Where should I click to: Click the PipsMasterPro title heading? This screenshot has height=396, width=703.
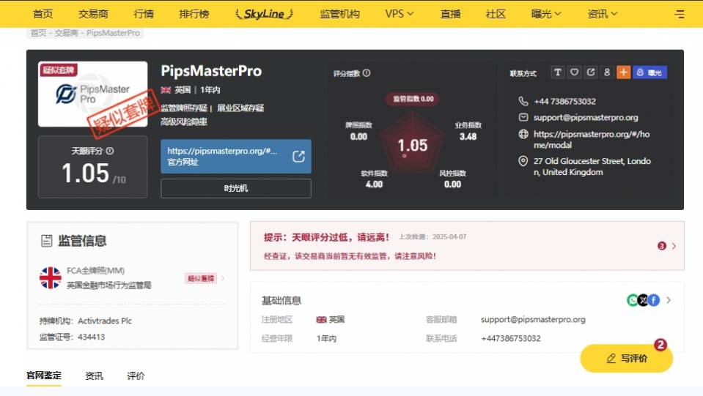(211, 71)
